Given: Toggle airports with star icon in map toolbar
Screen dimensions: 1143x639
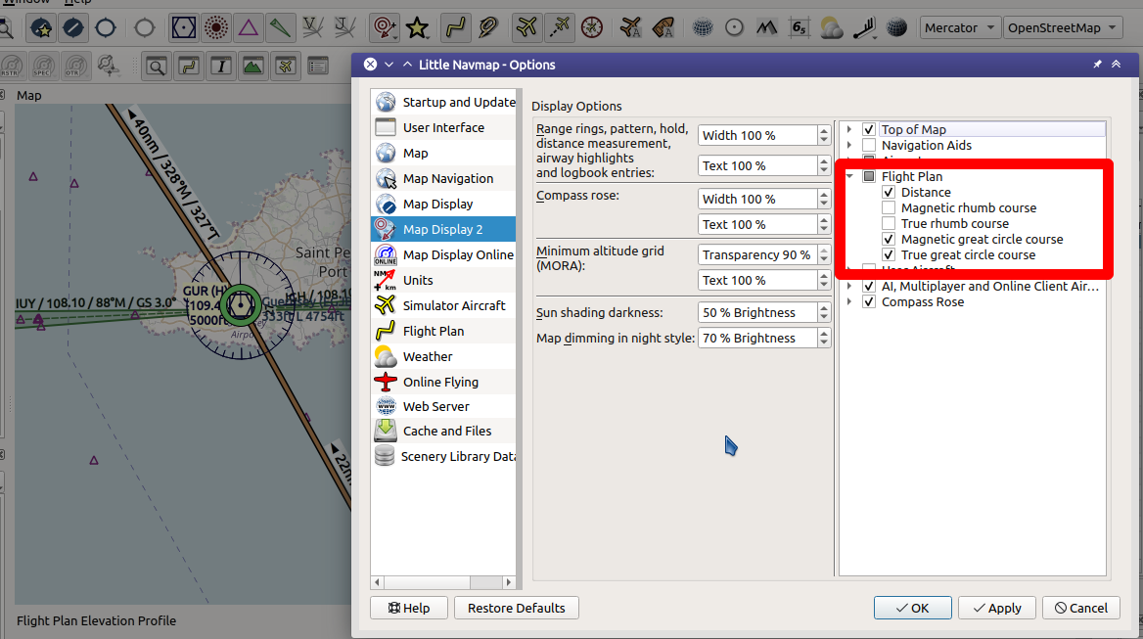Looking at the screenshot, I should coord(41,28).
